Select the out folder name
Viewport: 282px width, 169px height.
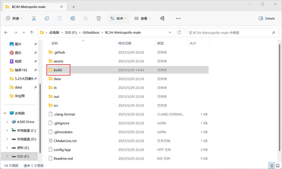click(x=56, y=96)
